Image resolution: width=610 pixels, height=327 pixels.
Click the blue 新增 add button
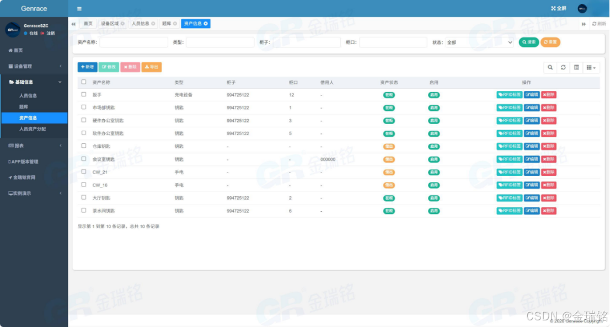pyautogui.click(x=88, y=67)
